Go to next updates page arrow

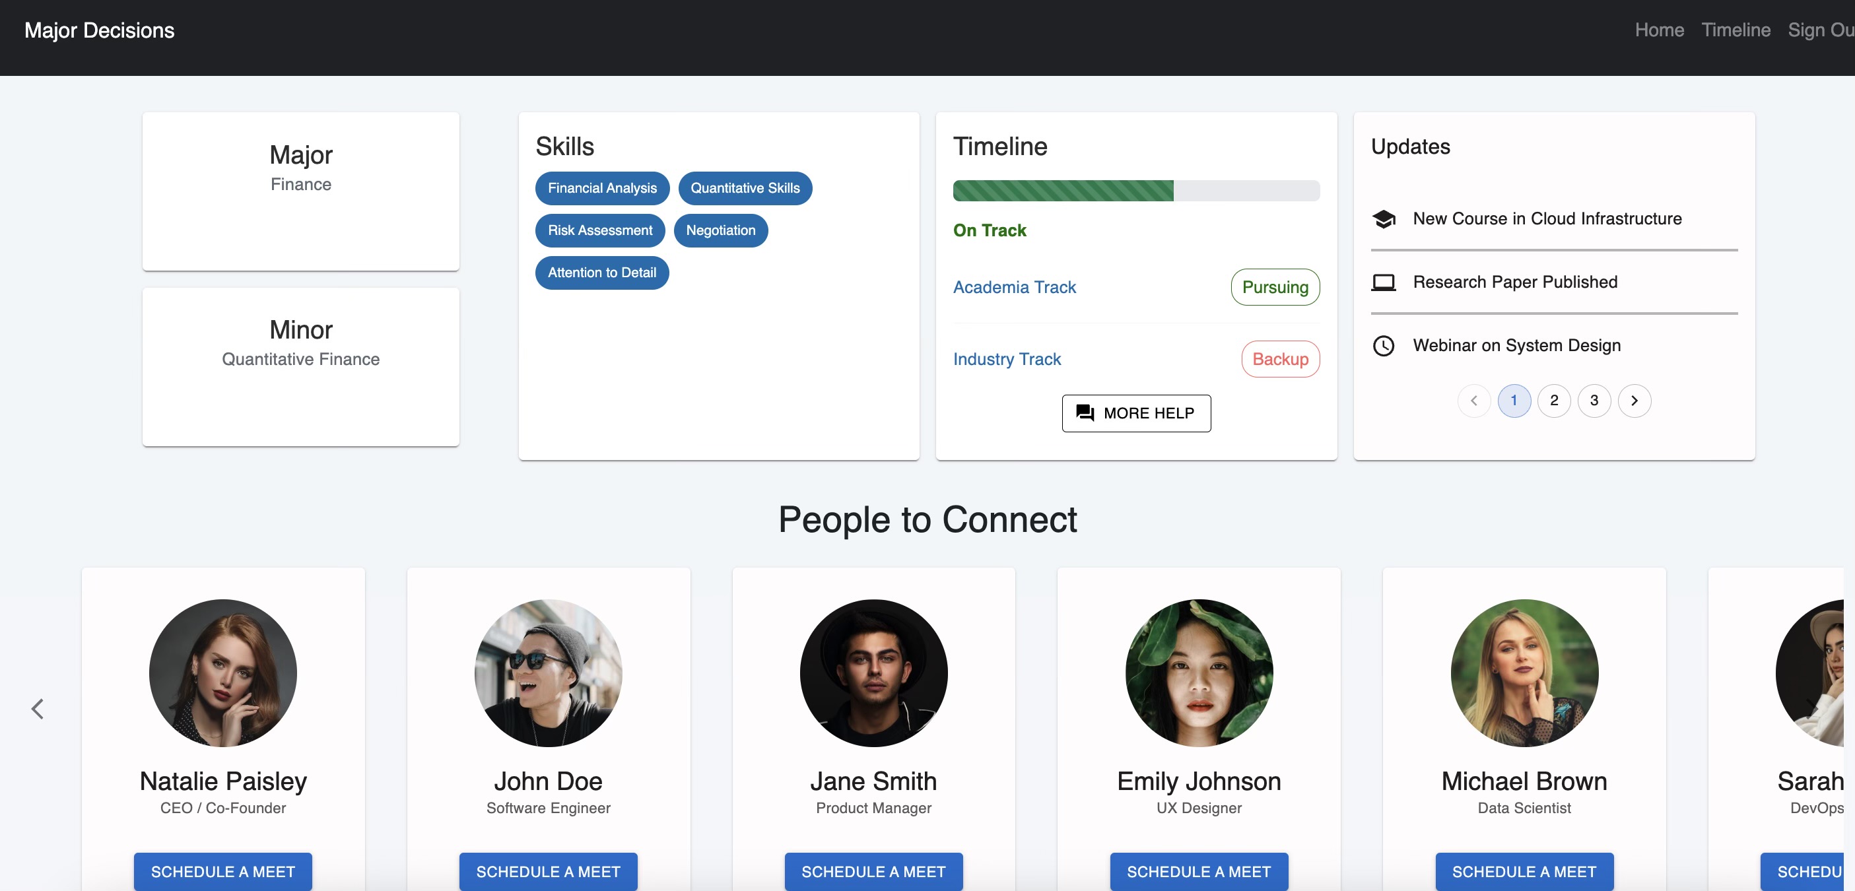[1634, 401]
